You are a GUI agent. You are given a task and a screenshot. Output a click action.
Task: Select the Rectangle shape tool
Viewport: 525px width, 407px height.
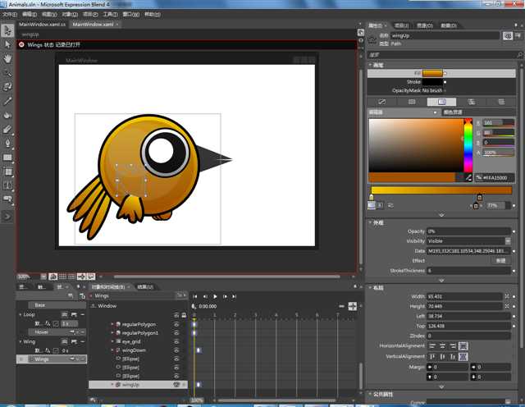pyautogui.click(x=7, y=158)
